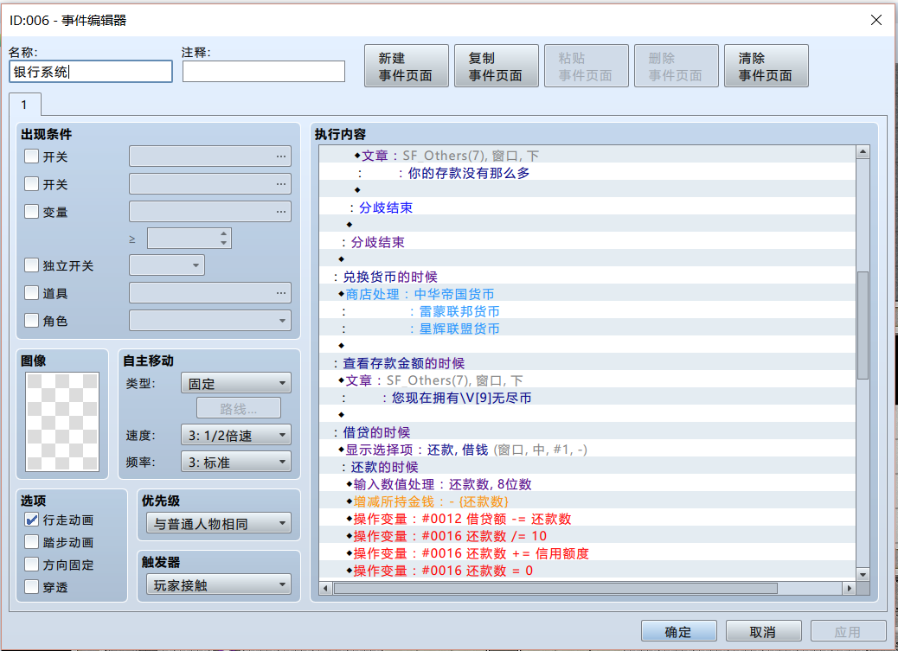Screen dimensions: 898x651
Task: Select the 操作变量 #0012 借贷额 line
Action: tap(587, 519)
